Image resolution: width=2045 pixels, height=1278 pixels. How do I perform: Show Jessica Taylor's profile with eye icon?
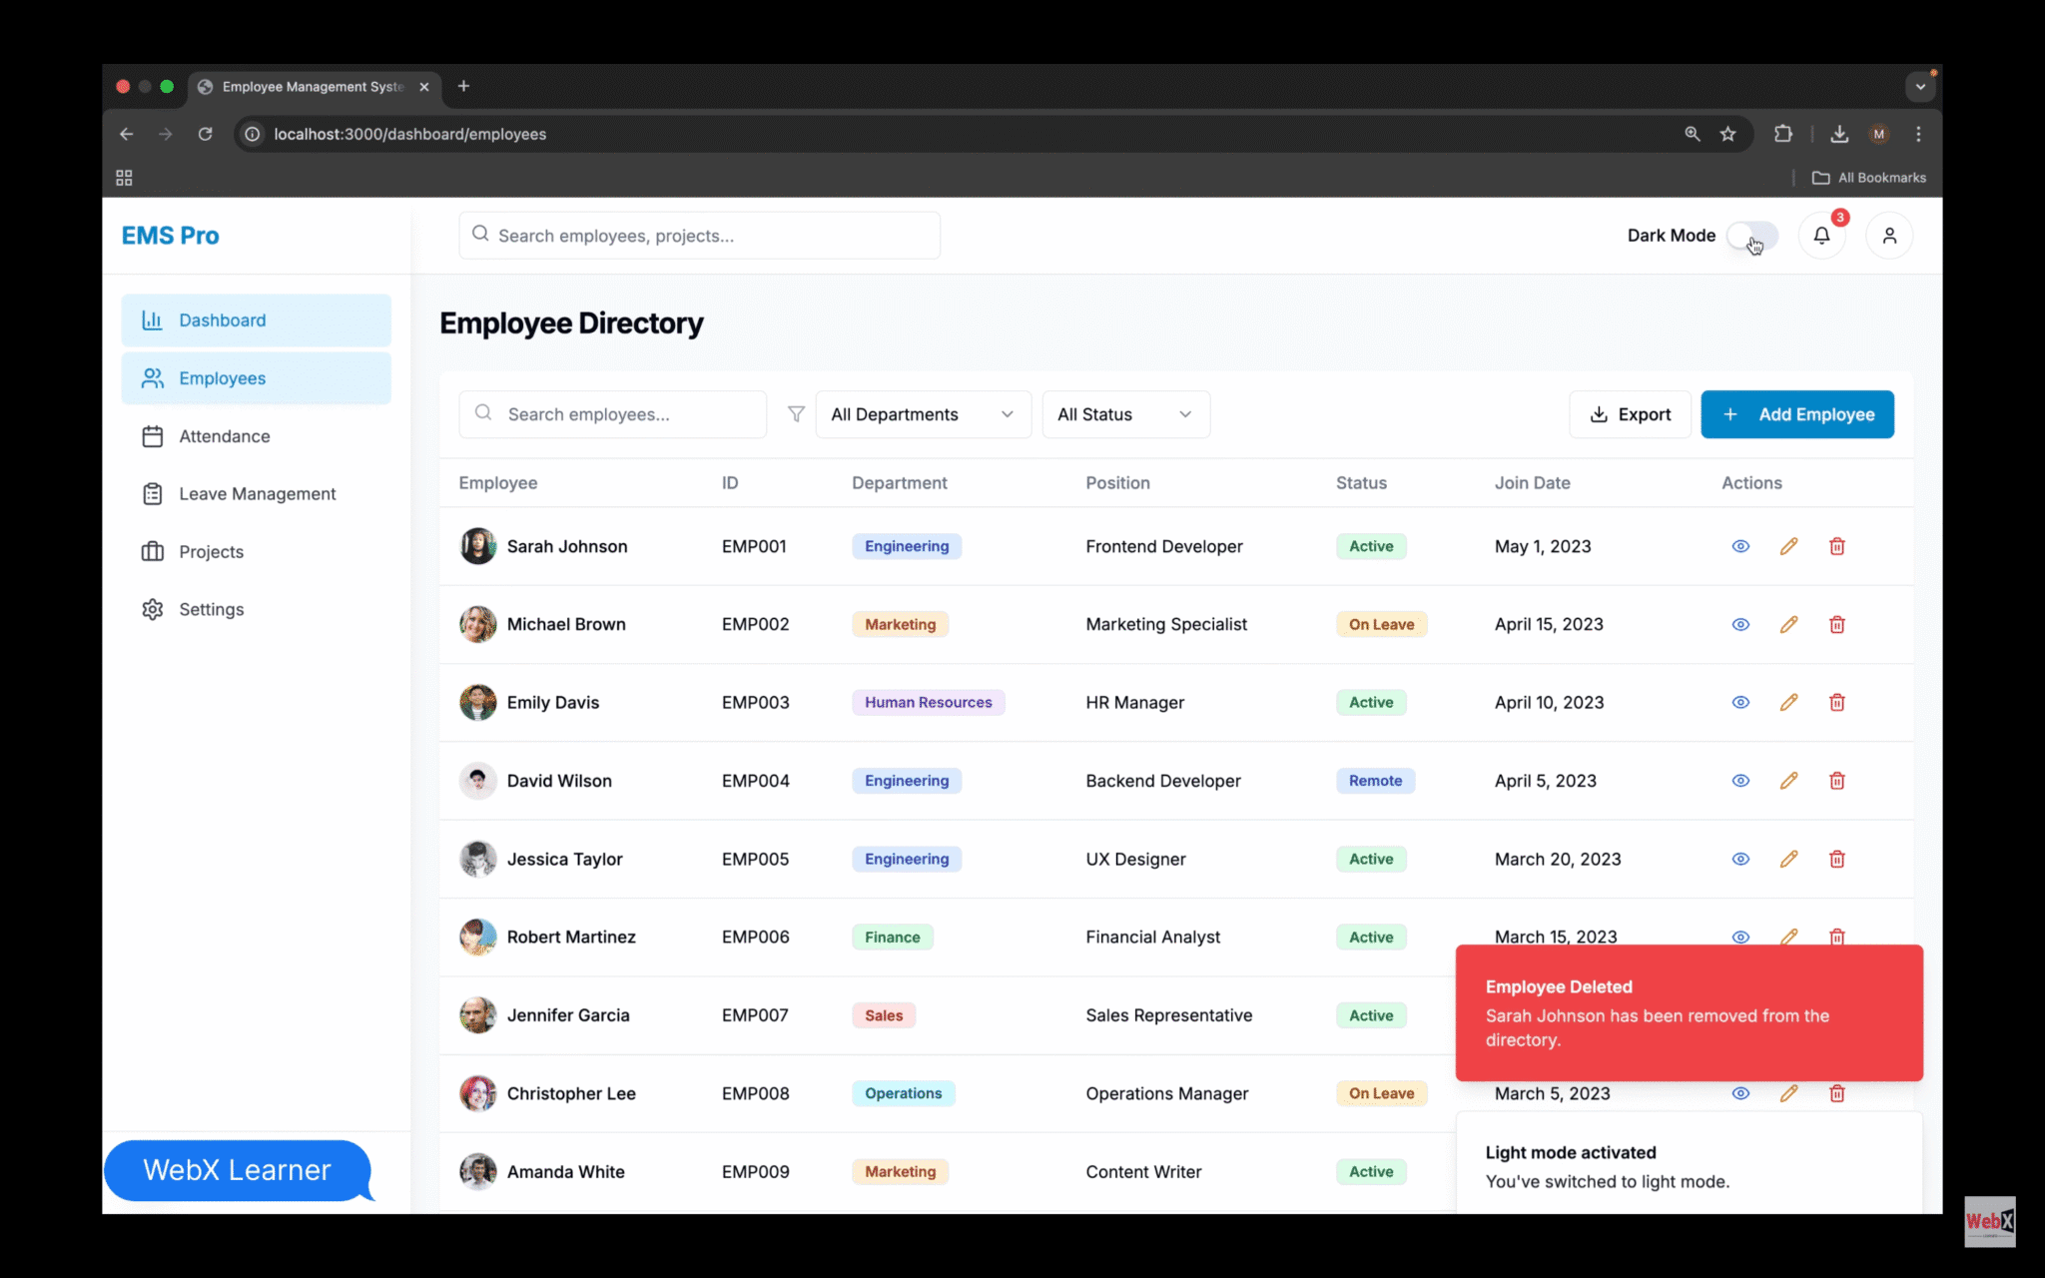tap(1740, 859)
